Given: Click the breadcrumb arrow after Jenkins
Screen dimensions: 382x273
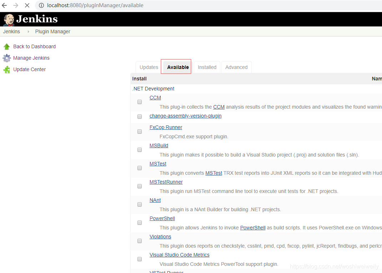Looking at the screenshot, I should (x=28, y=31).
